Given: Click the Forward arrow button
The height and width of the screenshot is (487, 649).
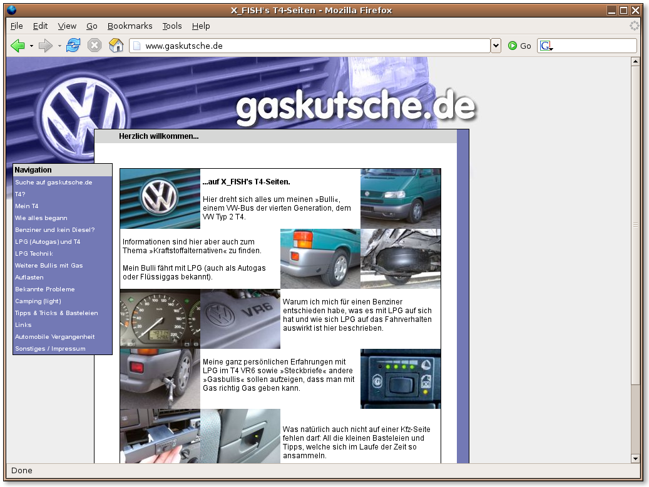Looking at the screenshot, I should point(45,46).
